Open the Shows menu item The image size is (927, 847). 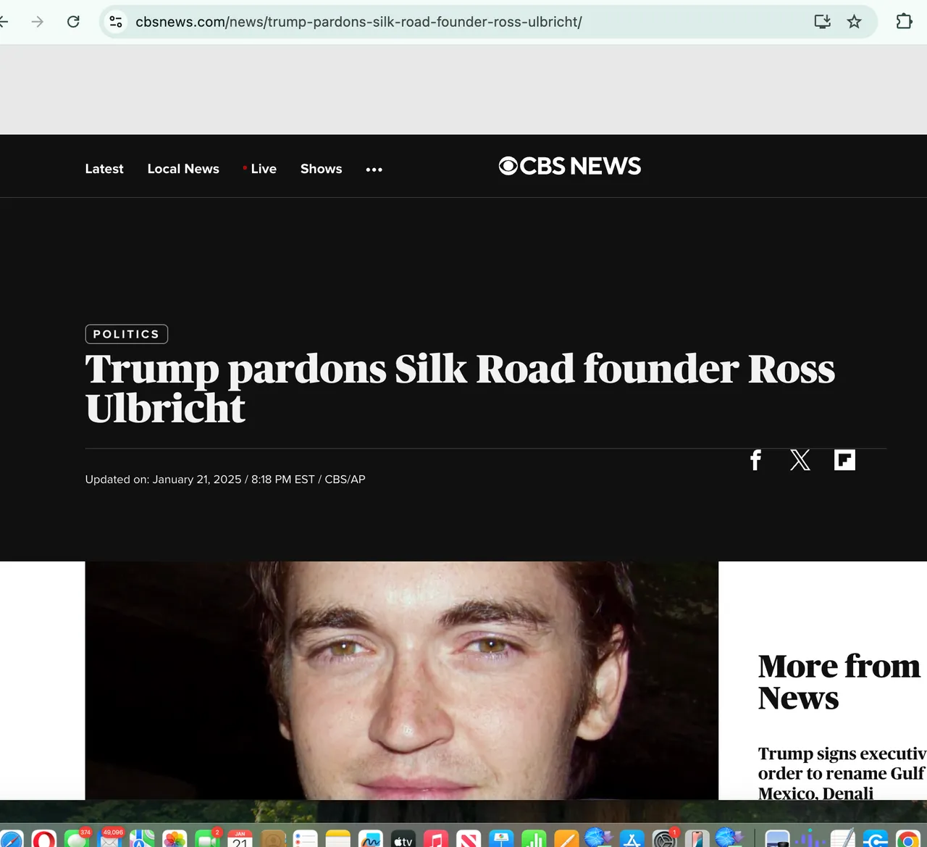322,169
